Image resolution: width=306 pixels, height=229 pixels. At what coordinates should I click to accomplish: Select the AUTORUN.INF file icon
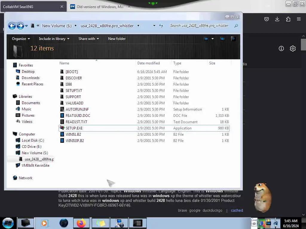(x=62, y=109)
